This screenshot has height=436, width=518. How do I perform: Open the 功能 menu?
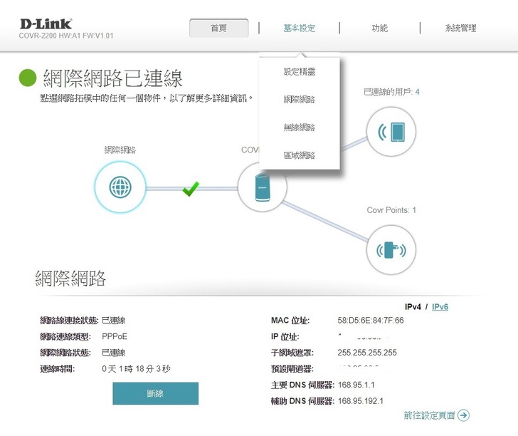379,28
